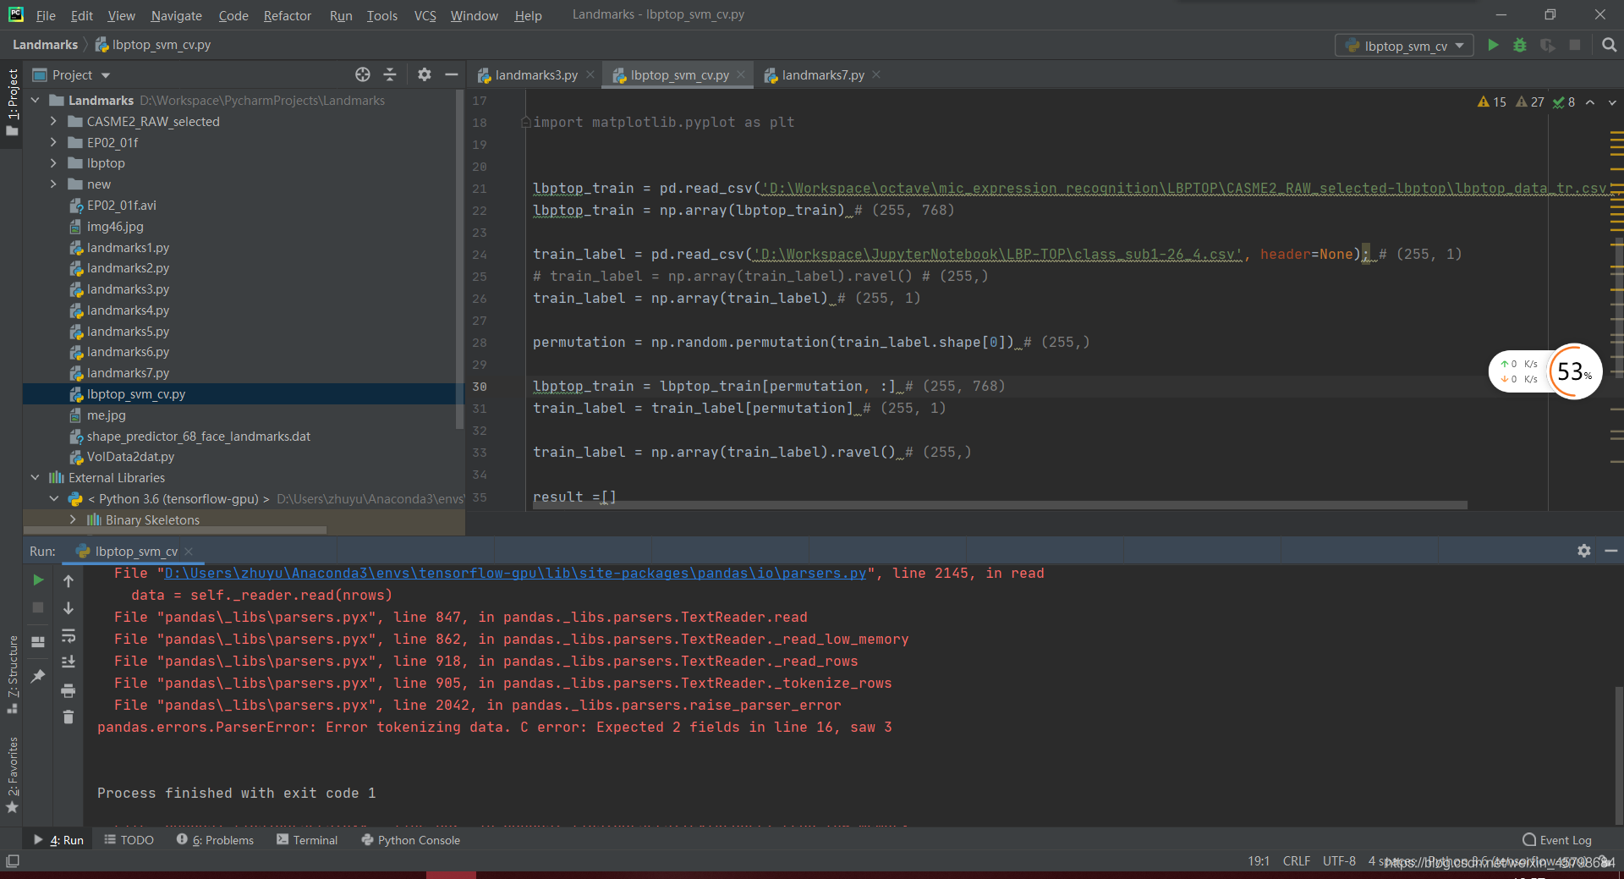Expand the lbptop folder

click(x=53, y=163)
